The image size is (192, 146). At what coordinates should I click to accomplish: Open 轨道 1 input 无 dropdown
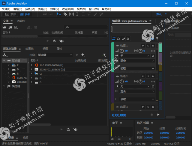pyautogui.click(x=134, y=56)
